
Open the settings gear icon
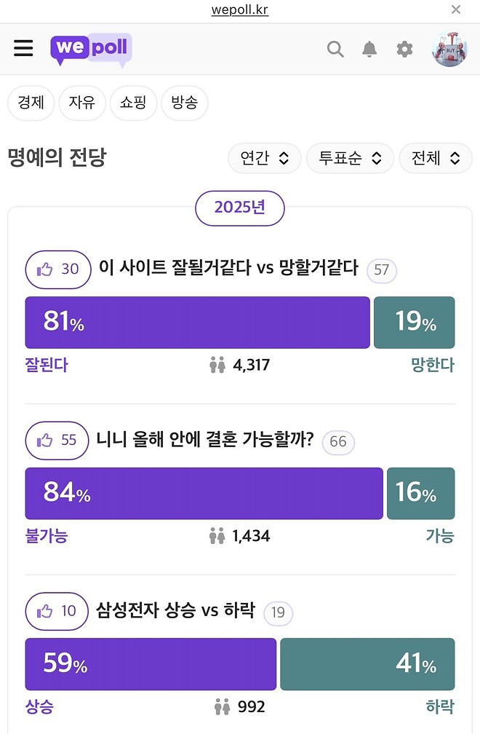tap(404, 49)
